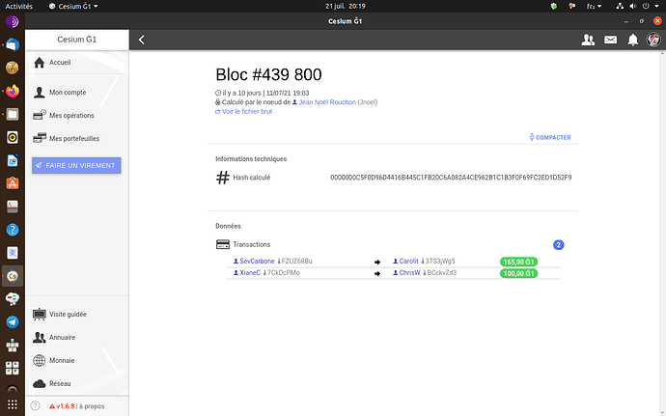Image resolution: width=666 pixels, height=416 pixels.
Task: Open à propos link
Action: click(92, 406)
